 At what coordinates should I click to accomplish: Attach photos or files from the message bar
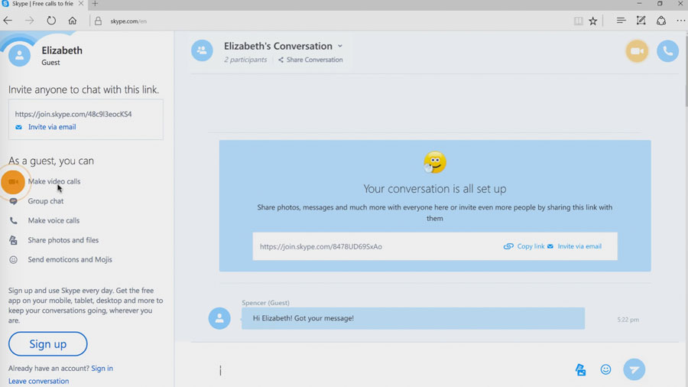point(580,369)
